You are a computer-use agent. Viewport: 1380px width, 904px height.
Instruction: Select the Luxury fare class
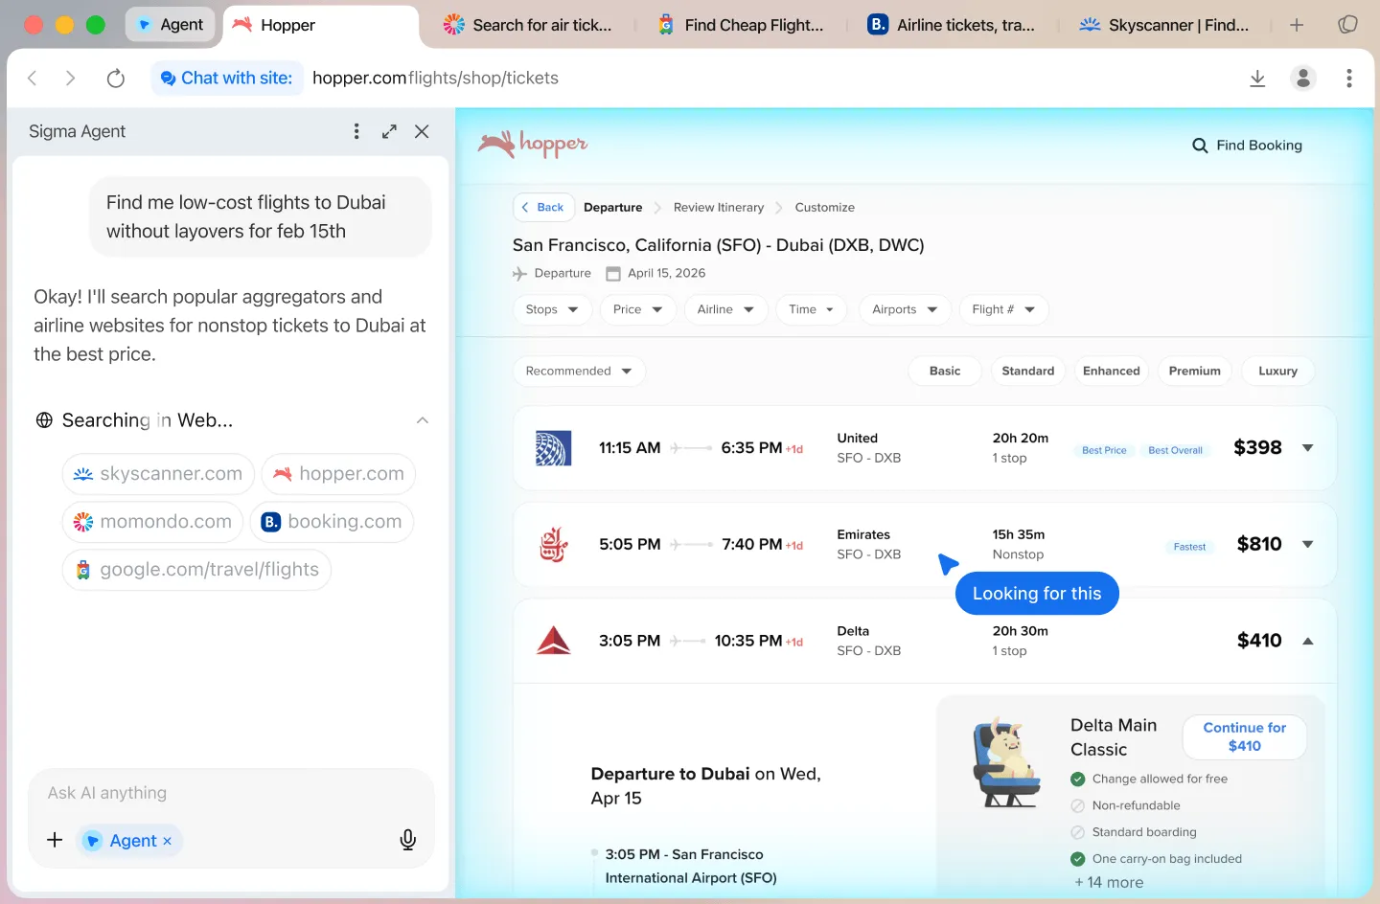(1278, 371)
